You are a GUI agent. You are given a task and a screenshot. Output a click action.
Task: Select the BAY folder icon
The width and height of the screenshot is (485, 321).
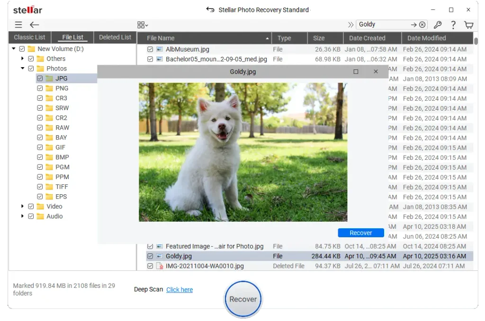(49, 138)
